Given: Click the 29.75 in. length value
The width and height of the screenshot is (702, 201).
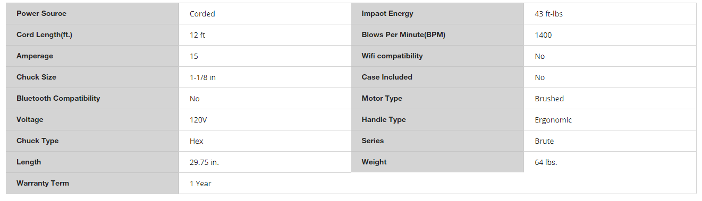Looking at the screenshot, I should point(204,162).
